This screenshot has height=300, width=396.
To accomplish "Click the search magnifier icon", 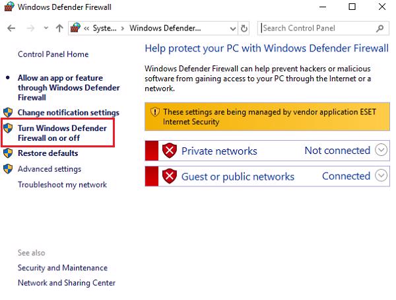I will pyautogui.click(x=379, y=28).
